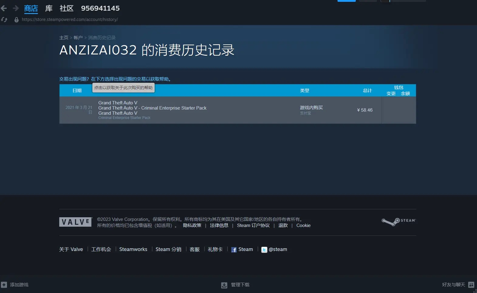Open the 956941145 profile tab
Image resolution: width=477 pixels, height=293 pixels.
(100, 9)
